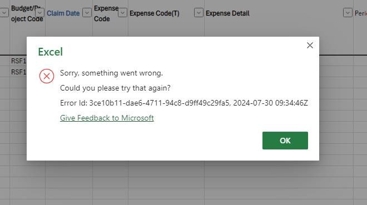The width and height of the screenshot is (367, 205).
Task: Select the Expense Code(T) header cell
Action: click(x=155, y=13)
